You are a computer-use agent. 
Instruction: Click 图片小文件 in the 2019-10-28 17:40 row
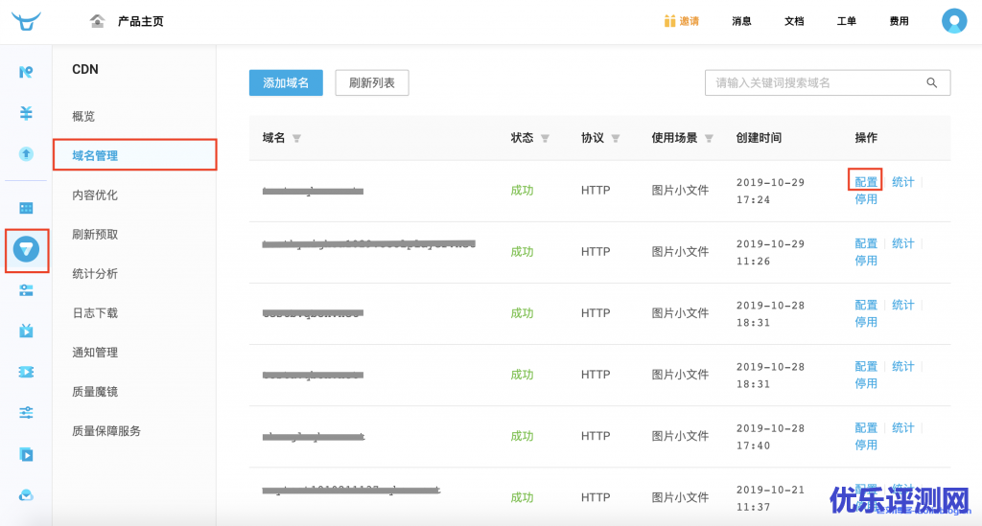pos(680,436)
